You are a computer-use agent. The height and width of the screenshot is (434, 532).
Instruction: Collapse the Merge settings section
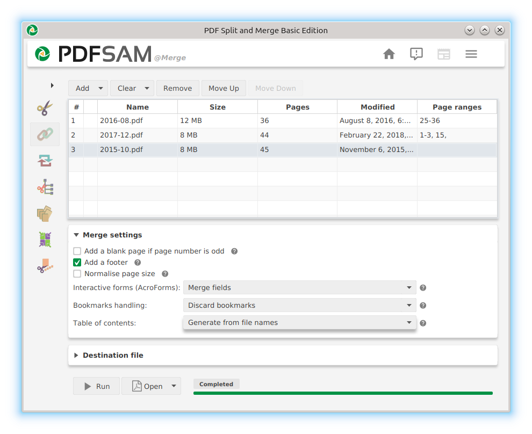[x=76, y=235]
